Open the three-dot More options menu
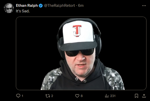 (144, 6)
